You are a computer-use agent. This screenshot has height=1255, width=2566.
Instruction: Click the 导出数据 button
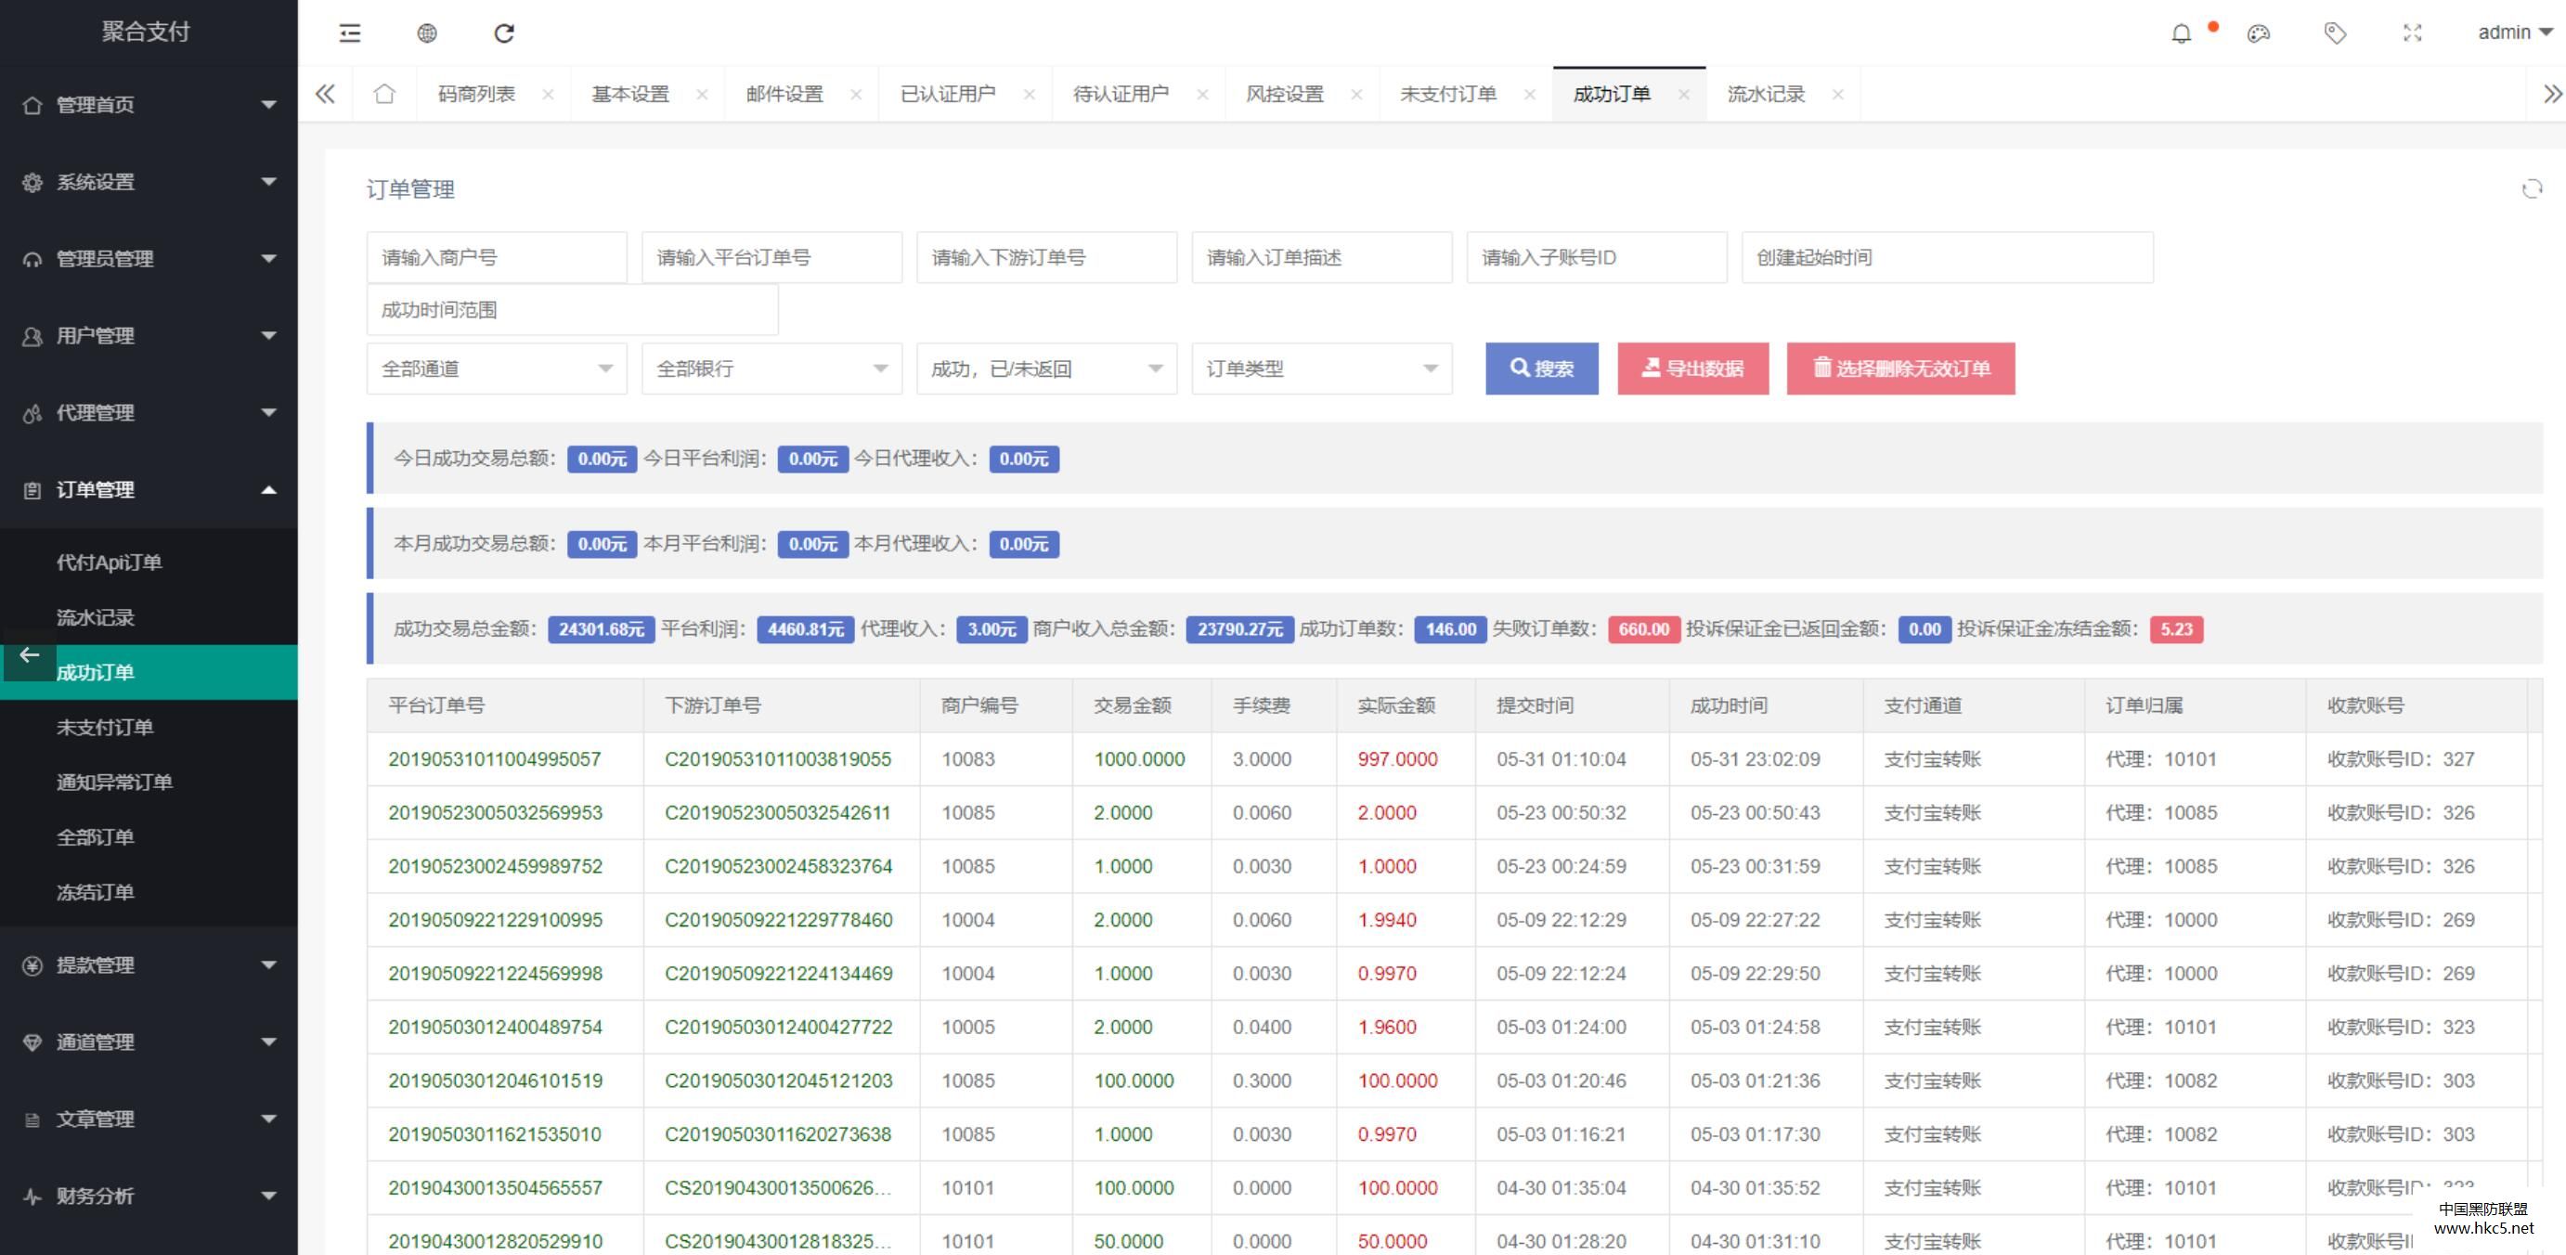point(1692,369)
